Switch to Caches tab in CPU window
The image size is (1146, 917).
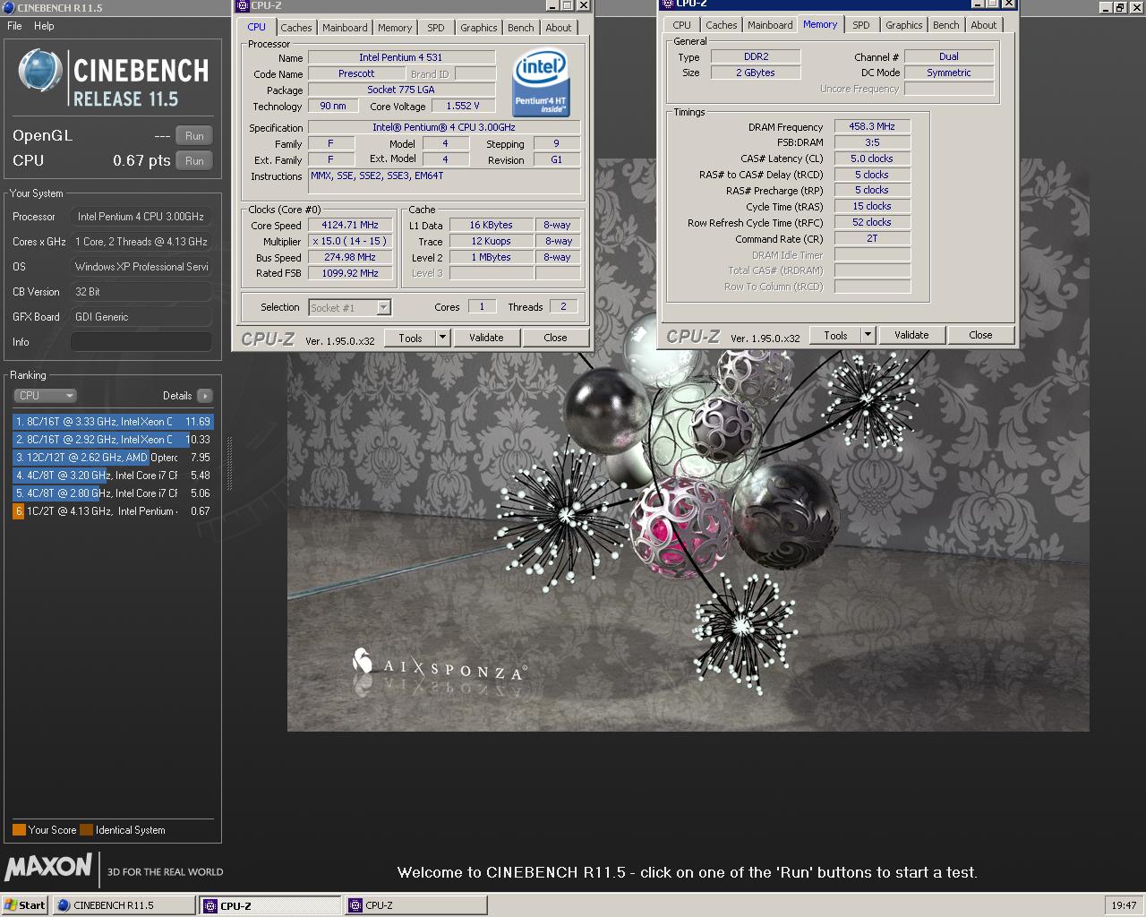(x=296, y=28)
